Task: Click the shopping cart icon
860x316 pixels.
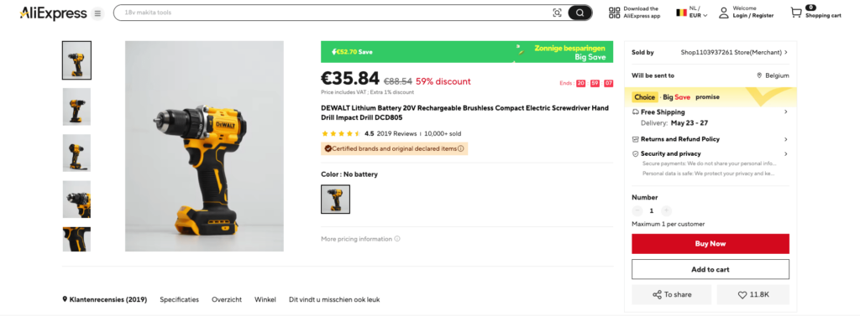Action: [796, 13]
